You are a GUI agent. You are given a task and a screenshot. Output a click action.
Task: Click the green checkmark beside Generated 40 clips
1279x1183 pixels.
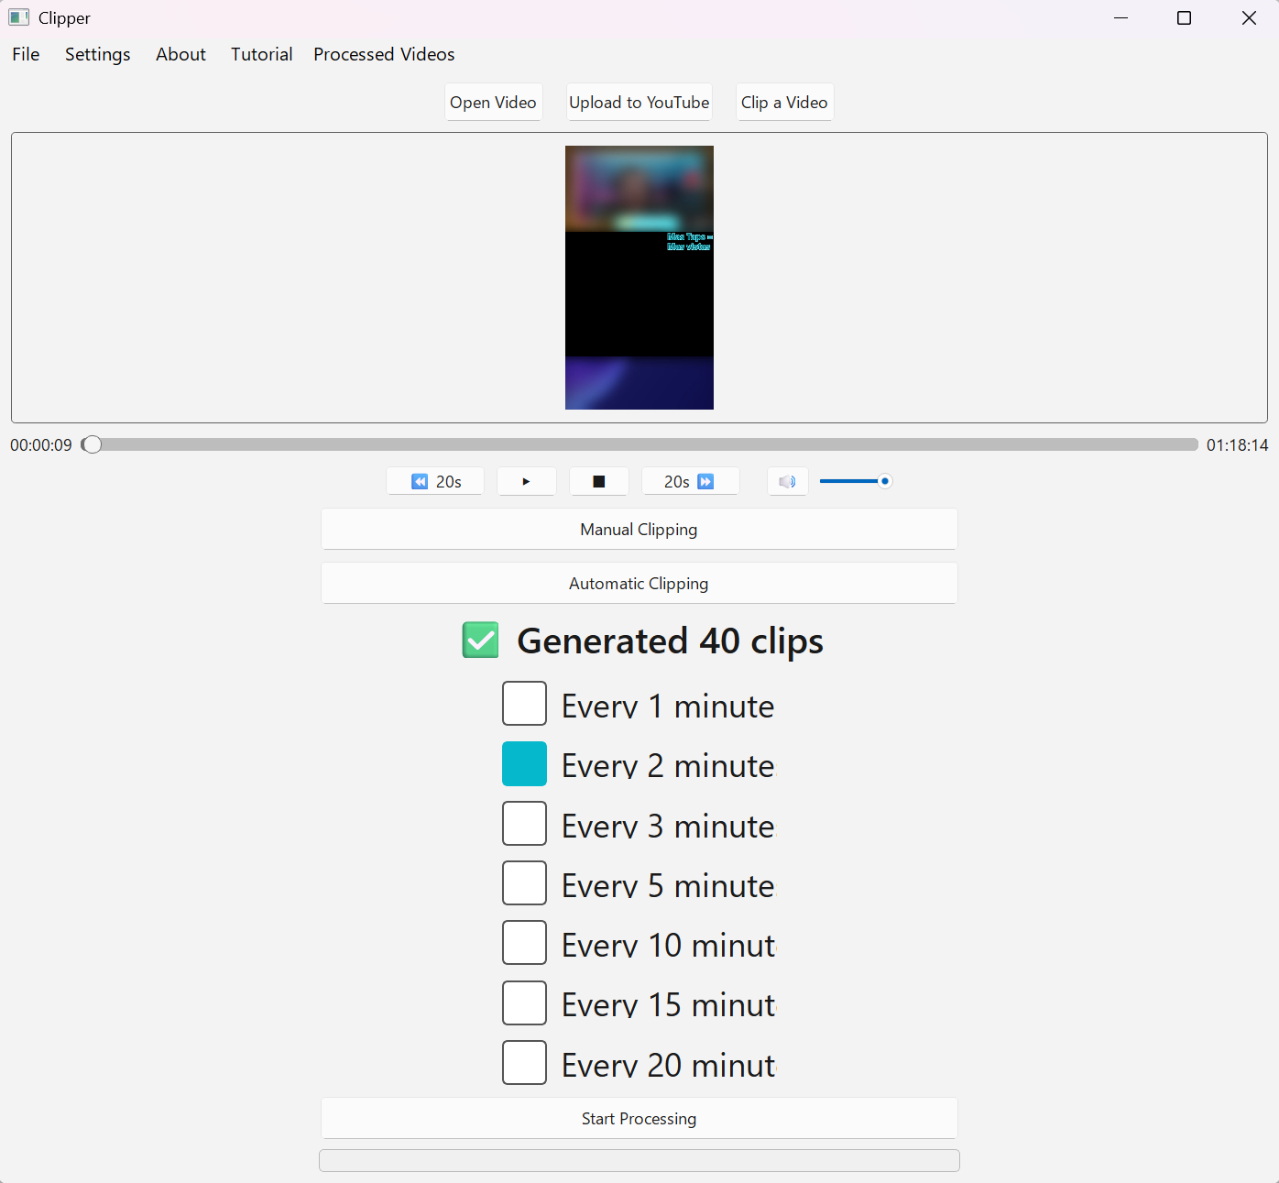pos(480,640)
